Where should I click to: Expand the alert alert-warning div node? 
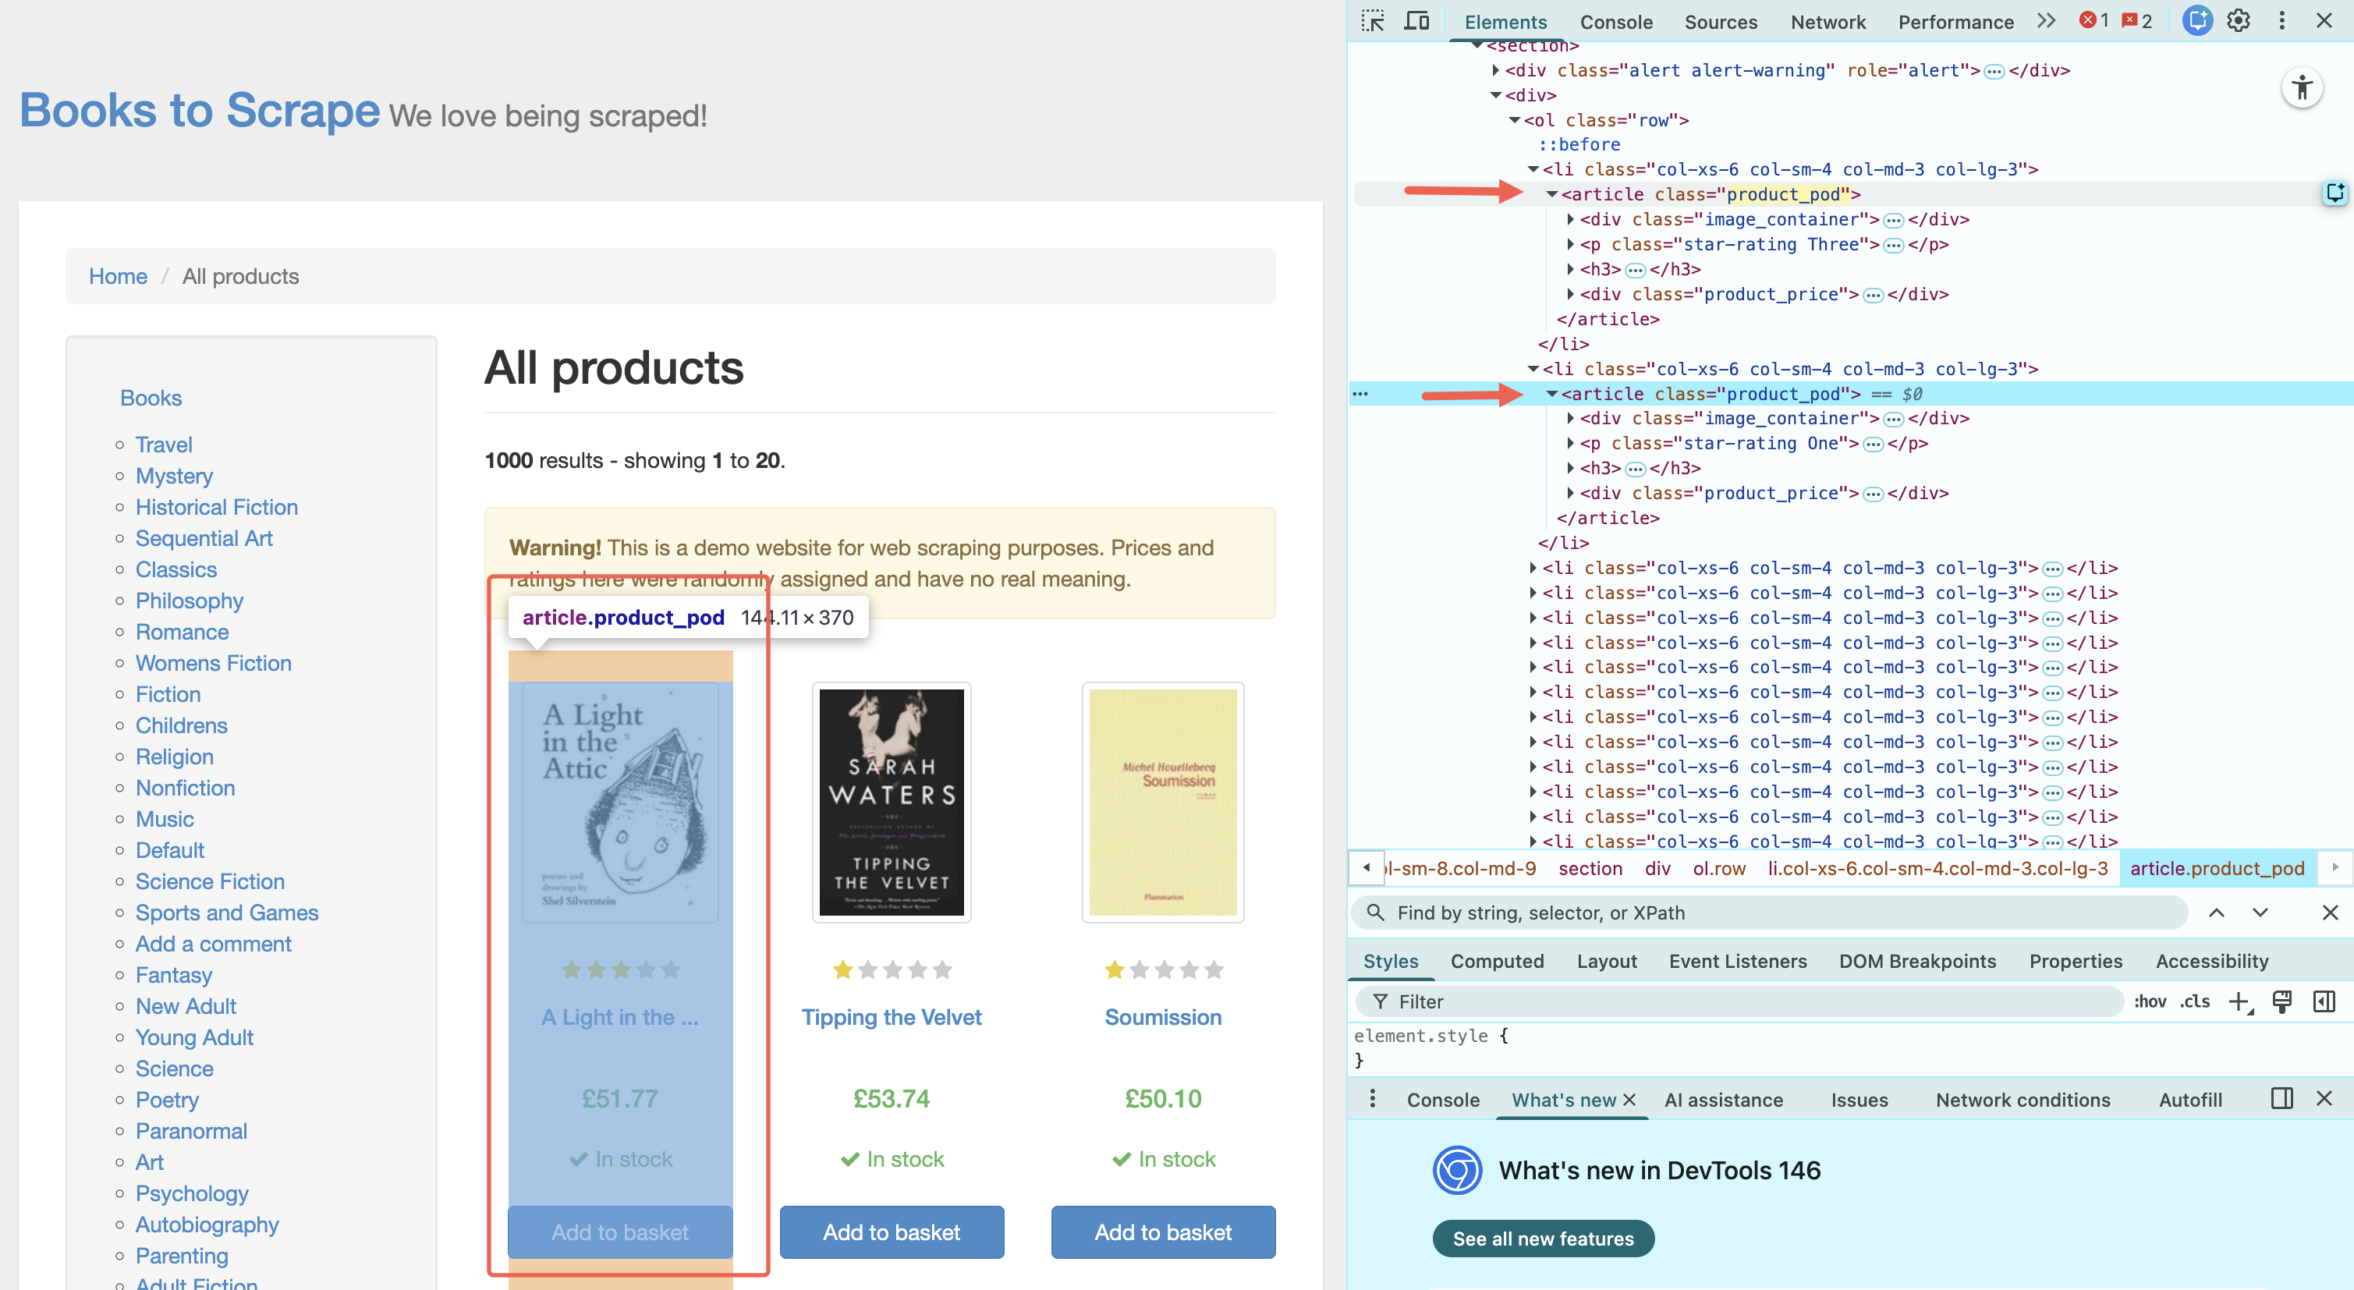[x=1496, y=70]
